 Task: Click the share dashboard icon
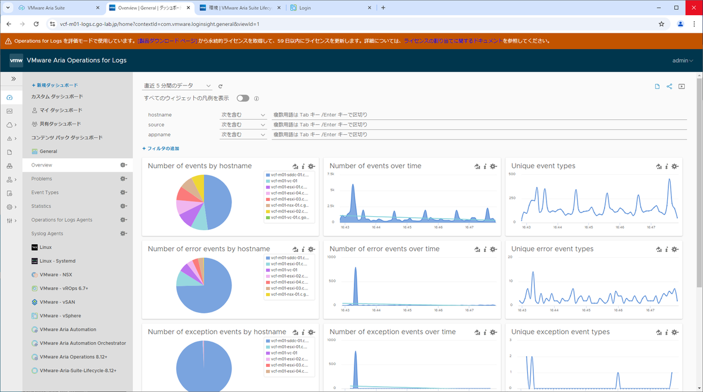(669, 86)
